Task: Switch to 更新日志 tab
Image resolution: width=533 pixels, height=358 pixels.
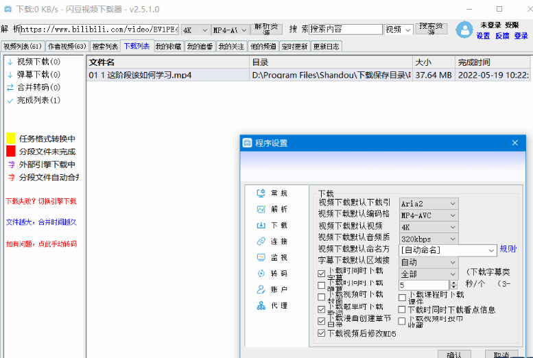Action: pyautogui.click(x=326, y=46)
